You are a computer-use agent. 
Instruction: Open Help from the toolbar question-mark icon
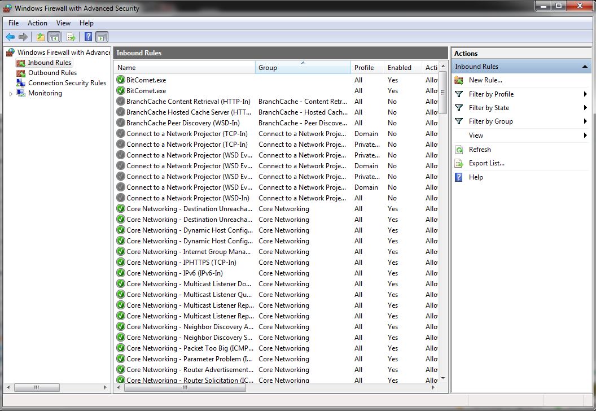click(88, 37)
